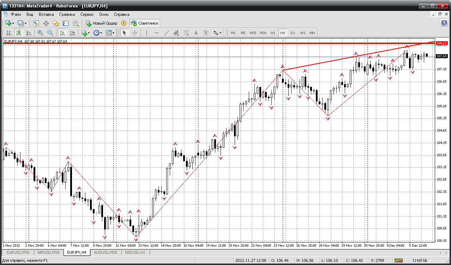The image size is (451, 265).
Task: Select the arrow cursor tool
Action: [x=124, y=33]
